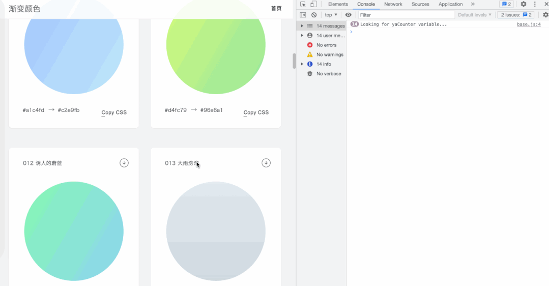Click the #d4fc79 hex code

[176, 110]
